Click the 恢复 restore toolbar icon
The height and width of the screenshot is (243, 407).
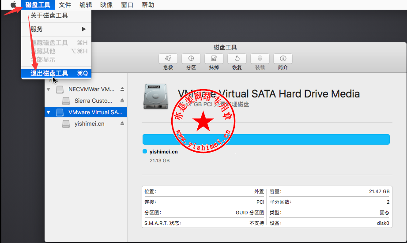coord(237,59)
